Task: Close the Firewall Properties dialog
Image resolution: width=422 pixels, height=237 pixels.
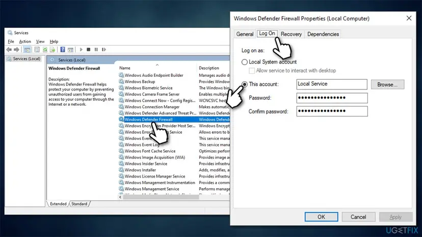Action: (x=409, y=18)
